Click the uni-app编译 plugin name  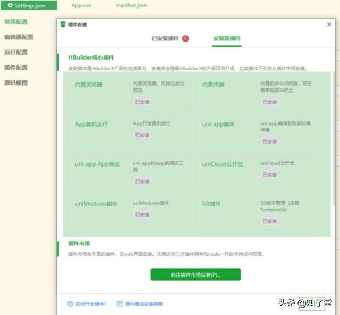(x=218, y=125)
